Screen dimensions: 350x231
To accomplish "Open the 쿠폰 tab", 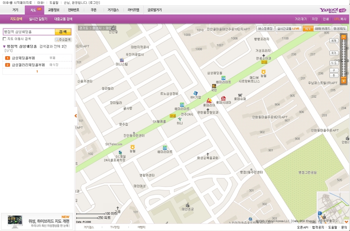I will coord(94,10).
